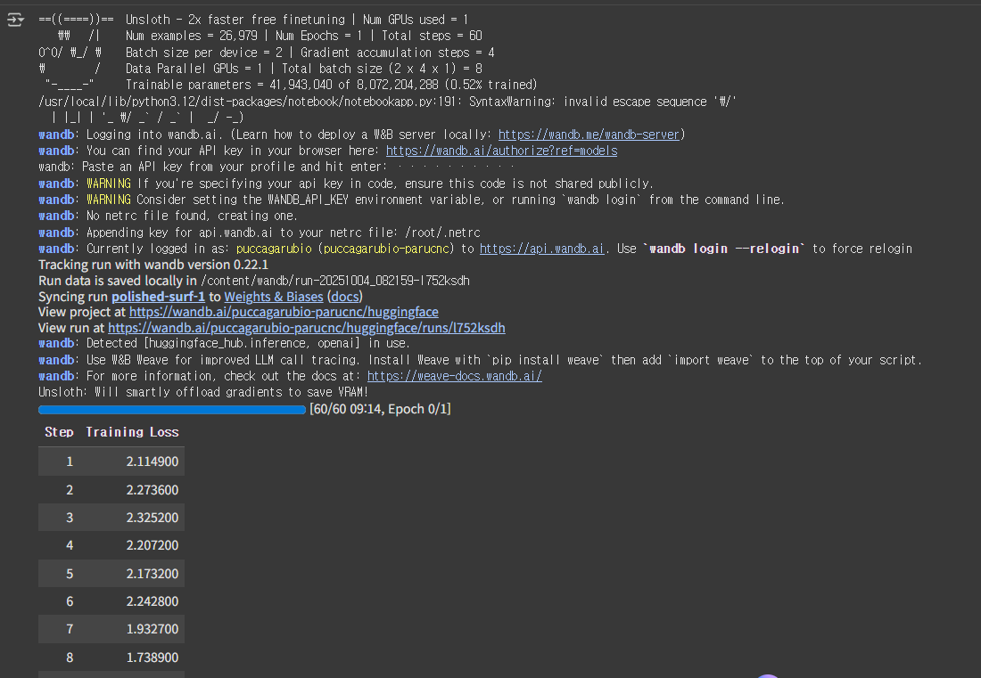This screenshot has width=981, height=678.
Task: Click the yellow 'puccagarubio' username text
Action: (x=274, y=249)
